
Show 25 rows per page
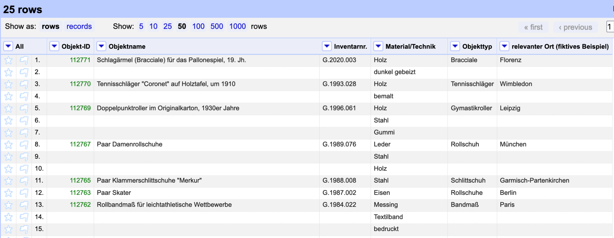pos(167,26)
